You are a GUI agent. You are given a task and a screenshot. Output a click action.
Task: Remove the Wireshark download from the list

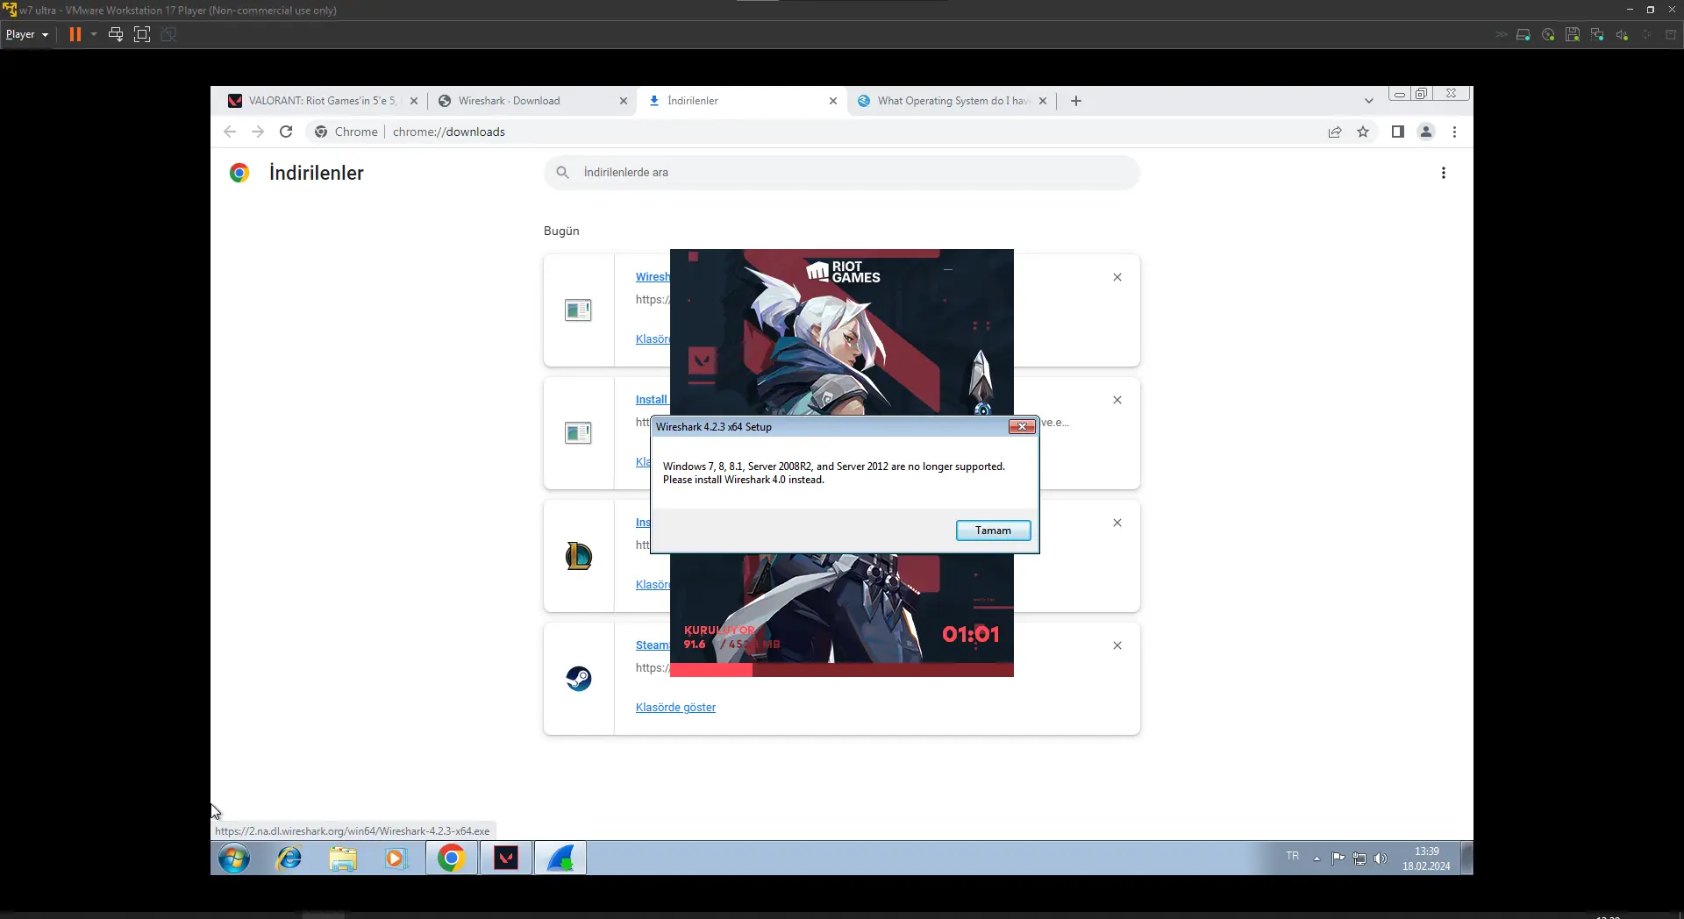1117,277
